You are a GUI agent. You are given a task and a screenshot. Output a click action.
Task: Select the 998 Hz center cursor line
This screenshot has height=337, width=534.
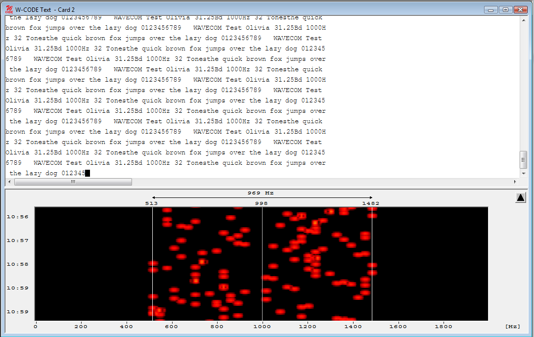pos(262,264)
